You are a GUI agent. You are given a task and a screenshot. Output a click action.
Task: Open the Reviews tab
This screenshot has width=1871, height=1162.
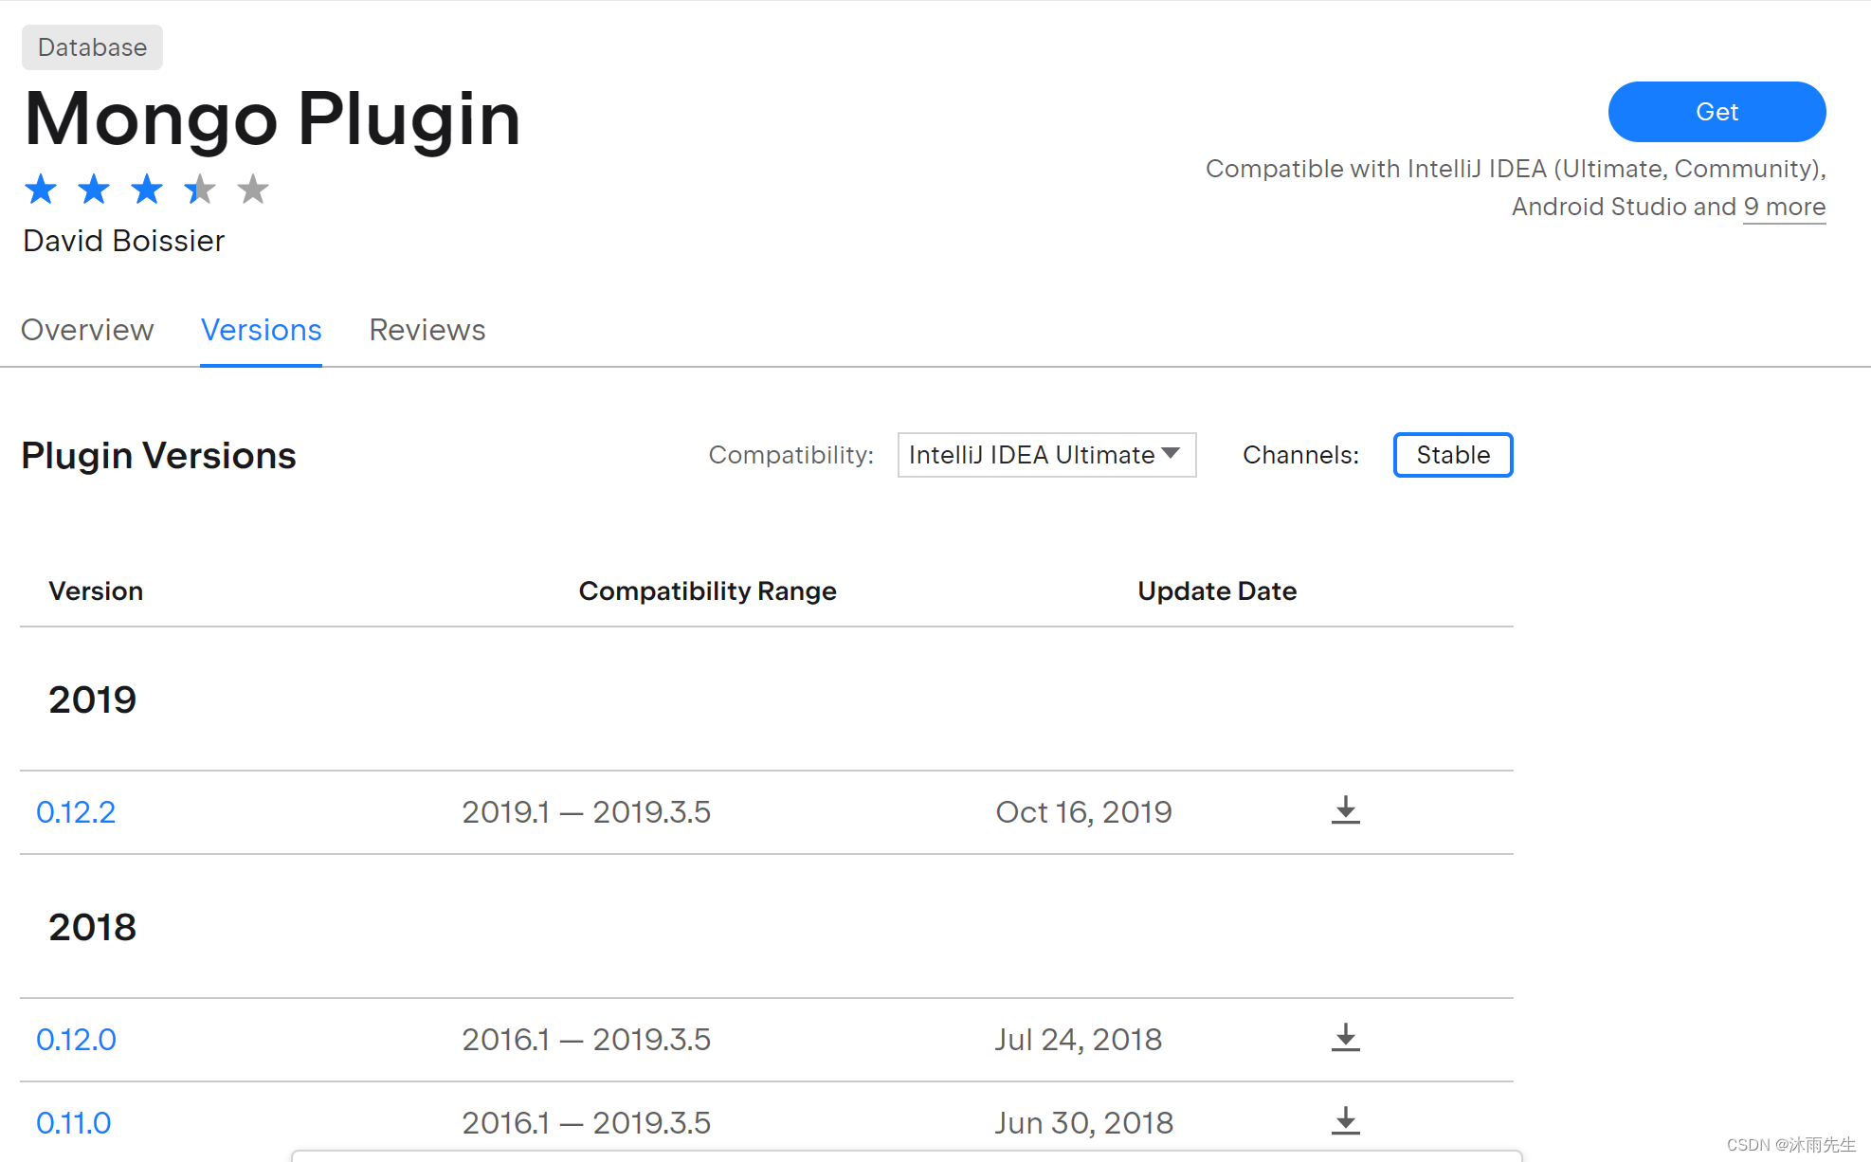427,330
